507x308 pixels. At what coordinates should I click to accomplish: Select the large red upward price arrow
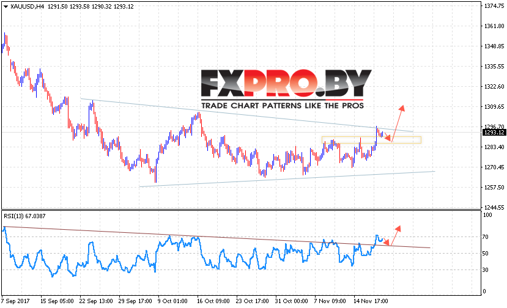tap(398, 123)
